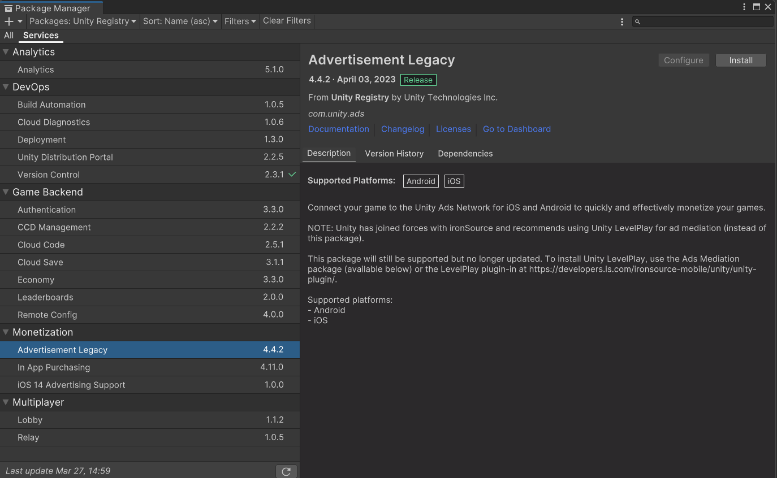The height and width of the screenshot is (478, 777).
Task: Click the Configure button
Action: click(684, 60)
